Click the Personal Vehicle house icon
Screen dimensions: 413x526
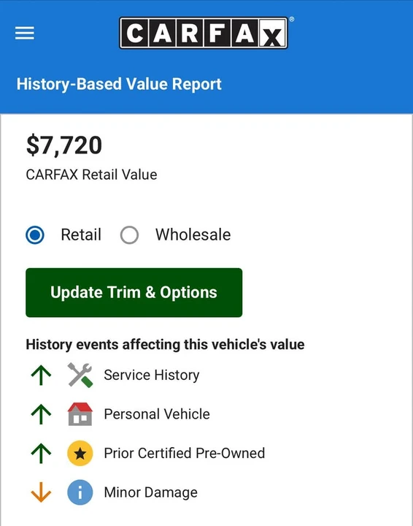[x=80, y=414]
